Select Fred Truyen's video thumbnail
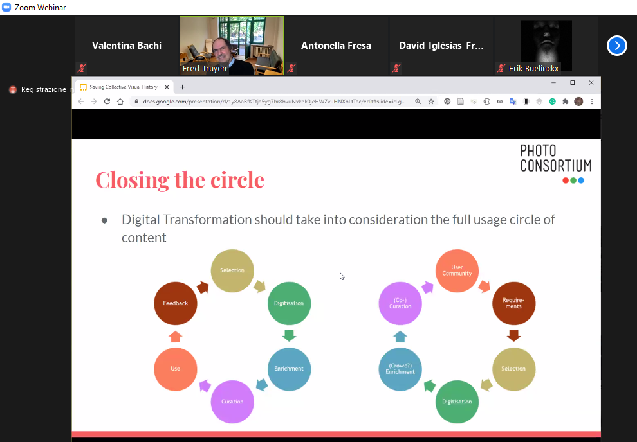 [x=232, y=45]
